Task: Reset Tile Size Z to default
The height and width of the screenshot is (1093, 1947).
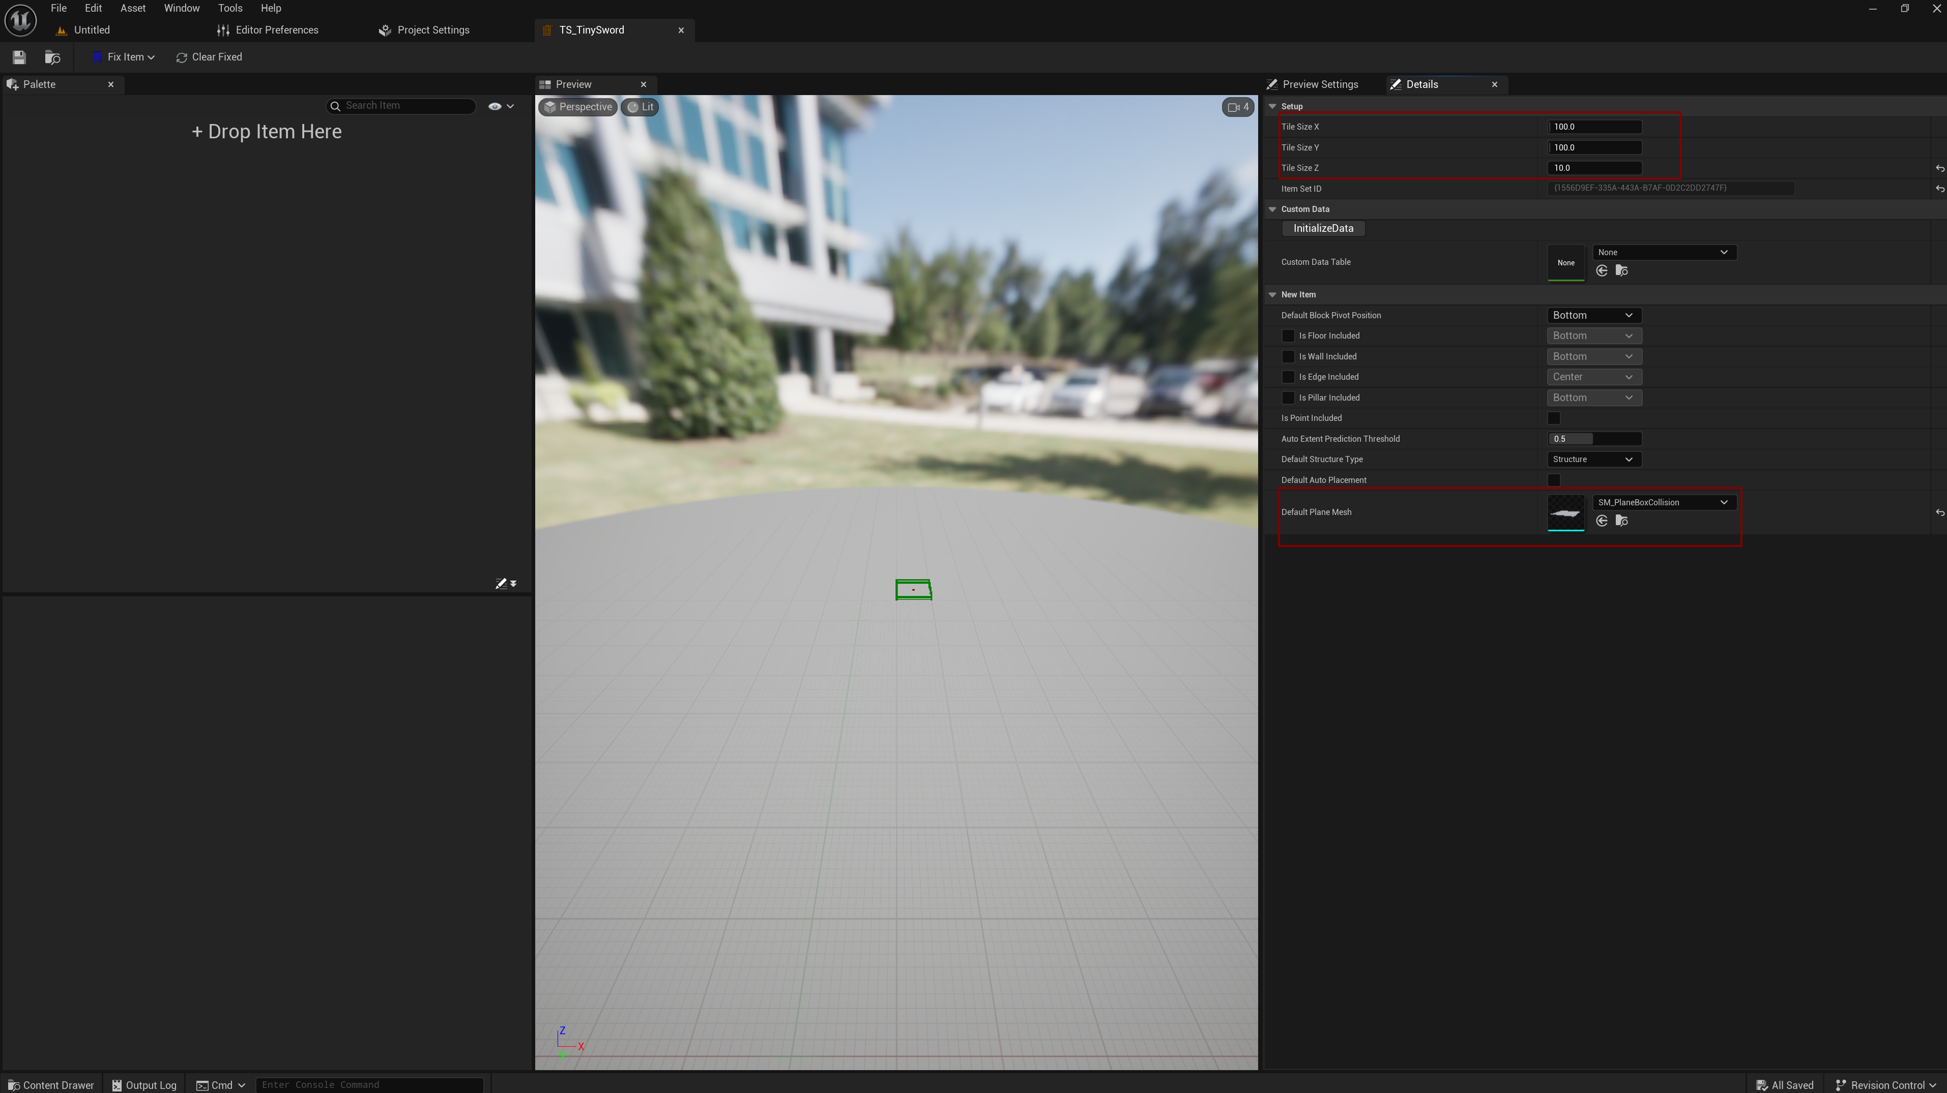Action: coord(1939,168)
